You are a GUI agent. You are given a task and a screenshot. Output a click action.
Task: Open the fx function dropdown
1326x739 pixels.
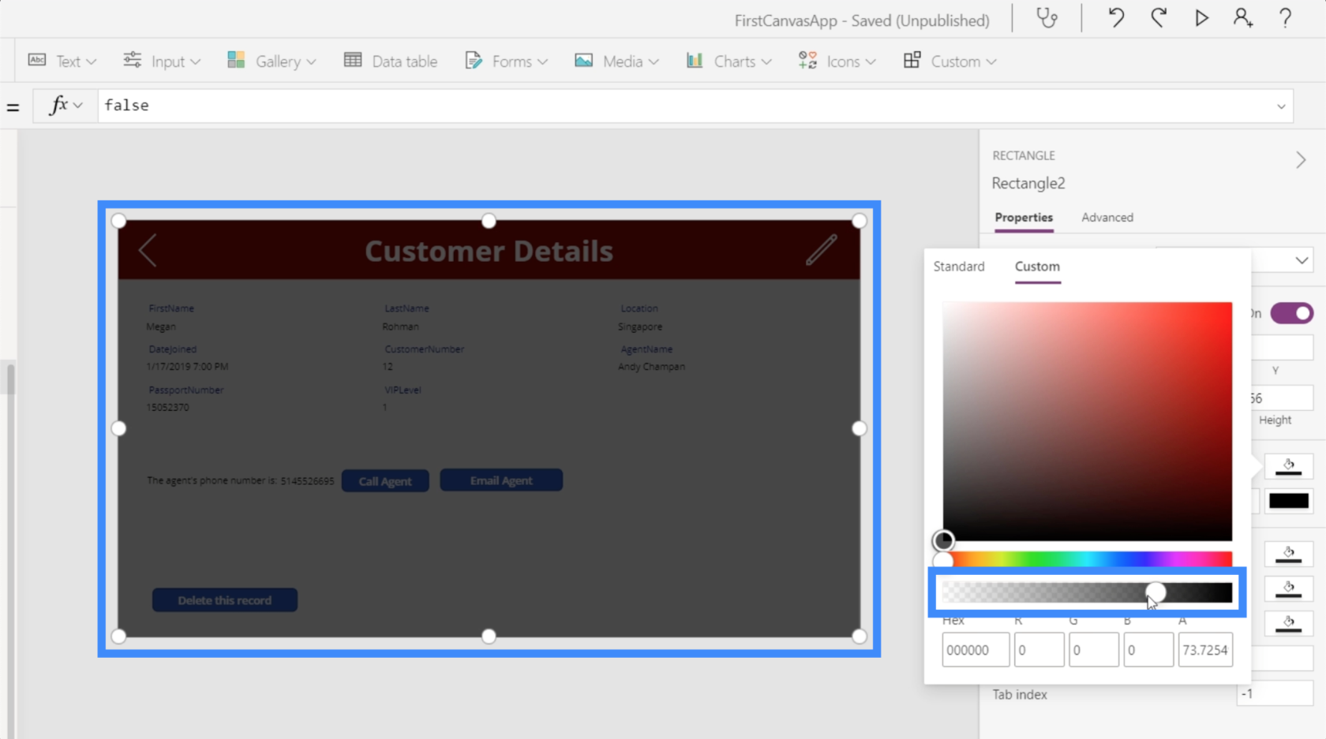(x=66, y=105)
